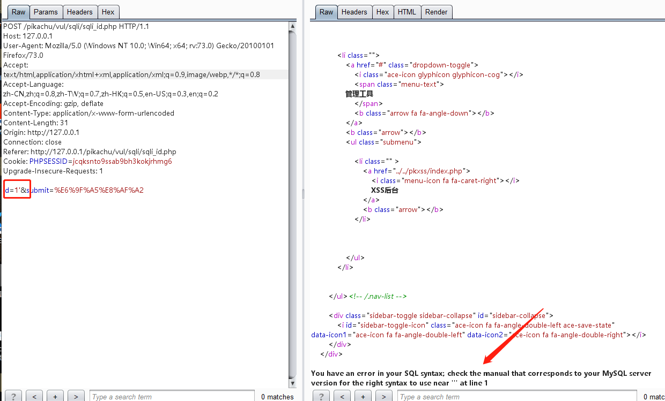
Task: Click the request pane next match button
Action: (76, 396)
